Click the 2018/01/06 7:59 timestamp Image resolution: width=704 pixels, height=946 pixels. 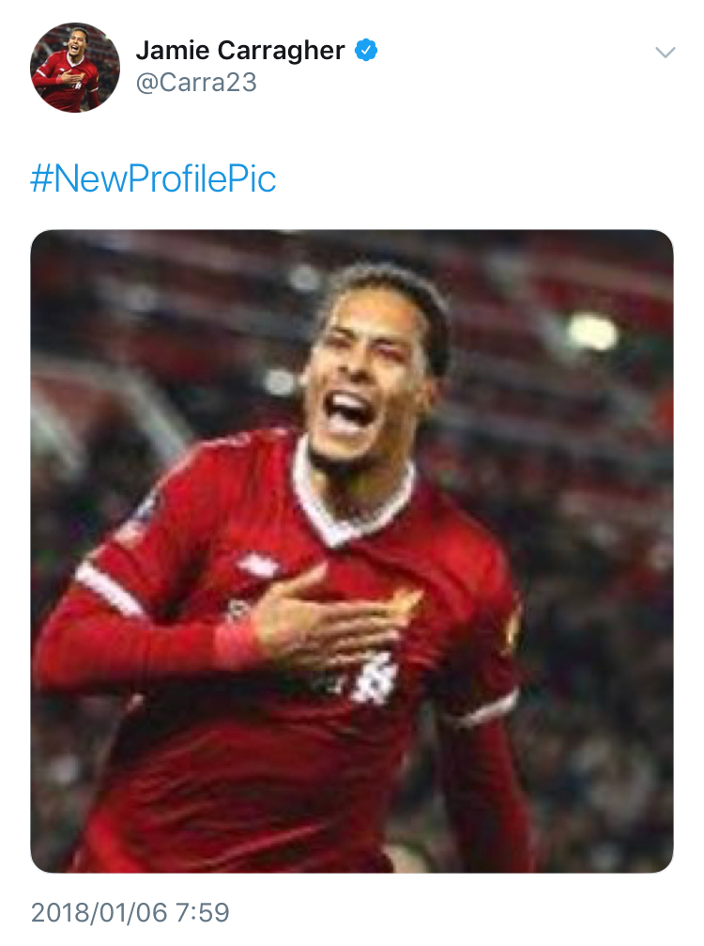130,912
